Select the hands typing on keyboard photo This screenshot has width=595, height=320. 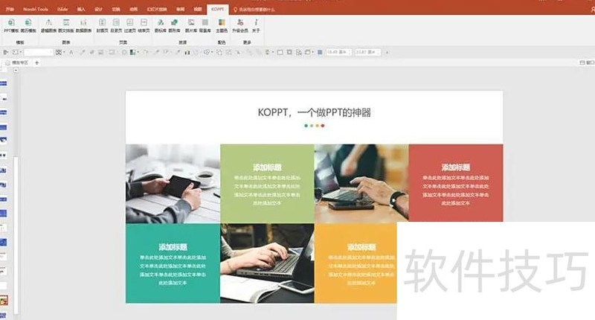pyautogui.click(x=267, y=263)
